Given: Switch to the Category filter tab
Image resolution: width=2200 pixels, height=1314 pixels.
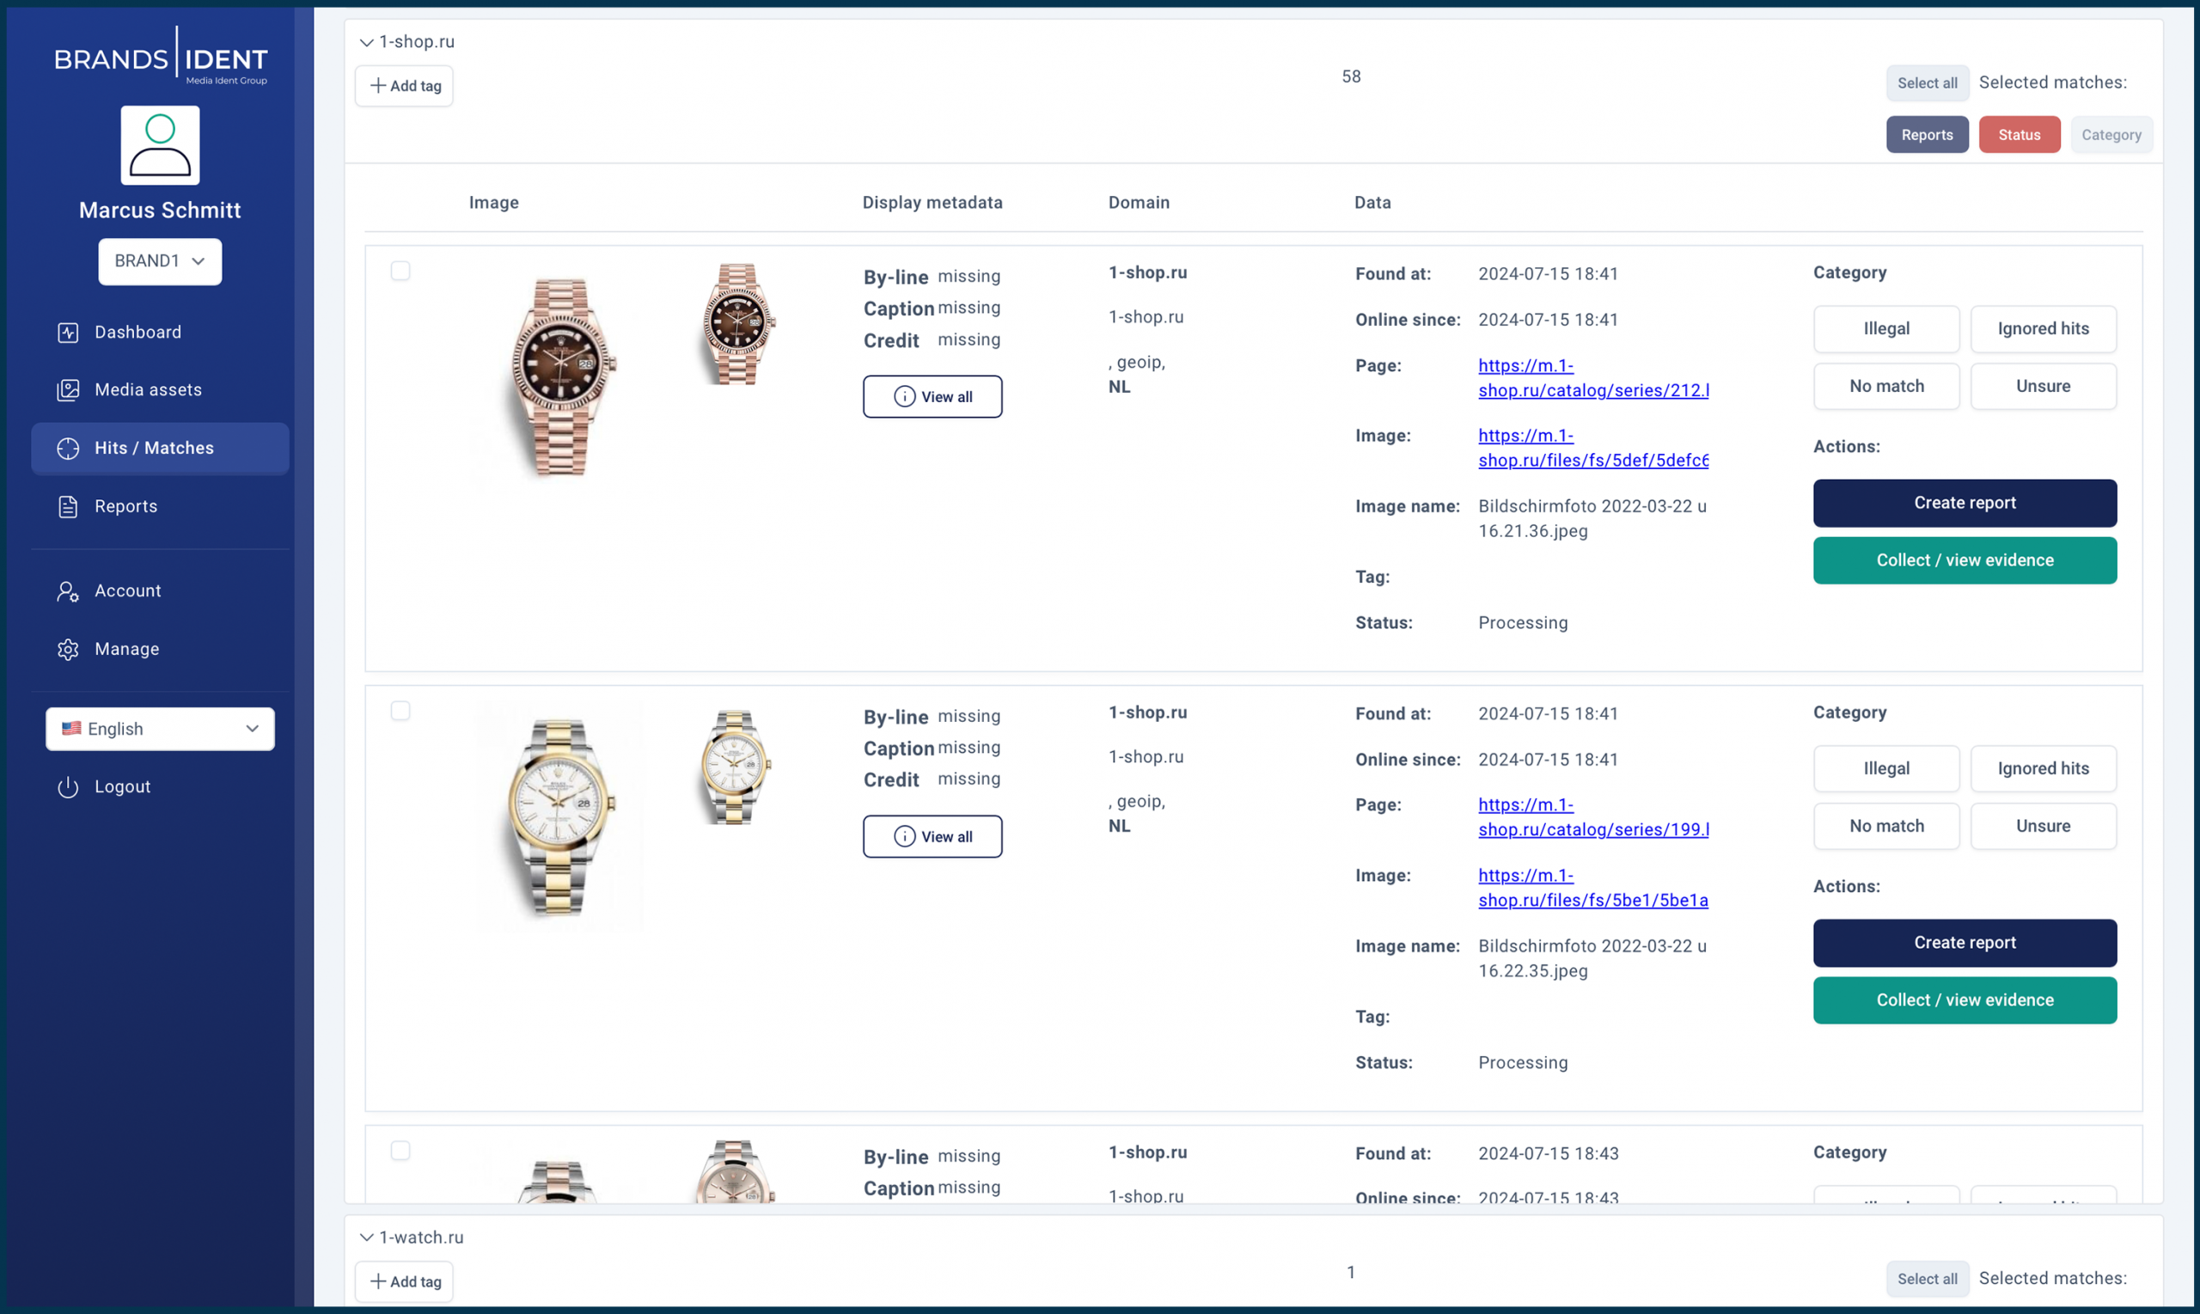Looking at the screenshot, I should (2111, 134).
